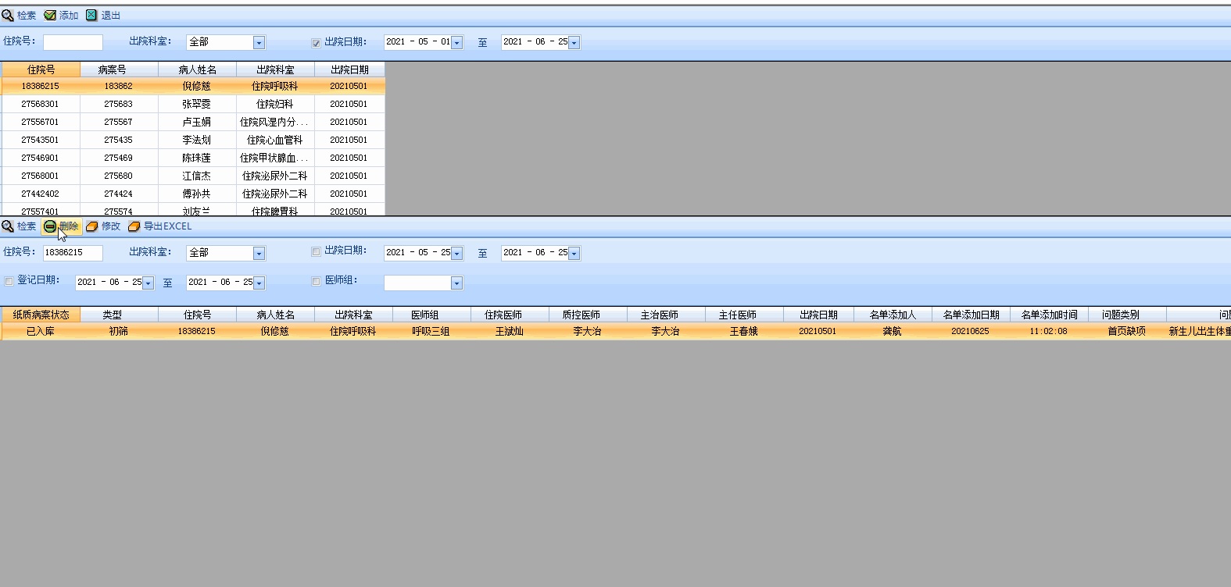Tick the 医师组 filter checkbox

(316, 281)
